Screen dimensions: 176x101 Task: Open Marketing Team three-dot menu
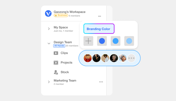click(101, 82)
